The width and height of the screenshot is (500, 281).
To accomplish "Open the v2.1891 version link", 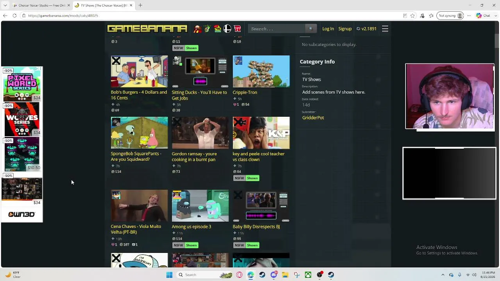I will (x=366, y=28).
